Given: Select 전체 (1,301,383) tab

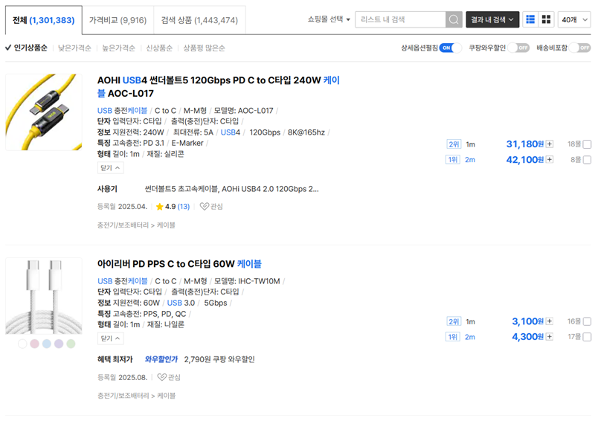Looking at the screenshot, I should [x=44, y=20].
